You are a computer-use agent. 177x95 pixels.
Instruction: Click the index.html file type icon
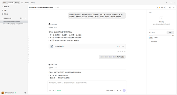[x=150, y=42]
